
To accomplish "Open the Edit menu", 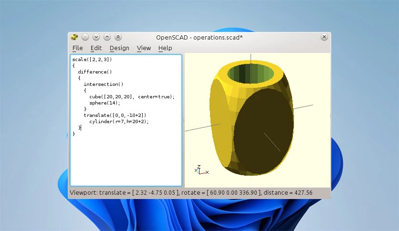I will point(96,48).
